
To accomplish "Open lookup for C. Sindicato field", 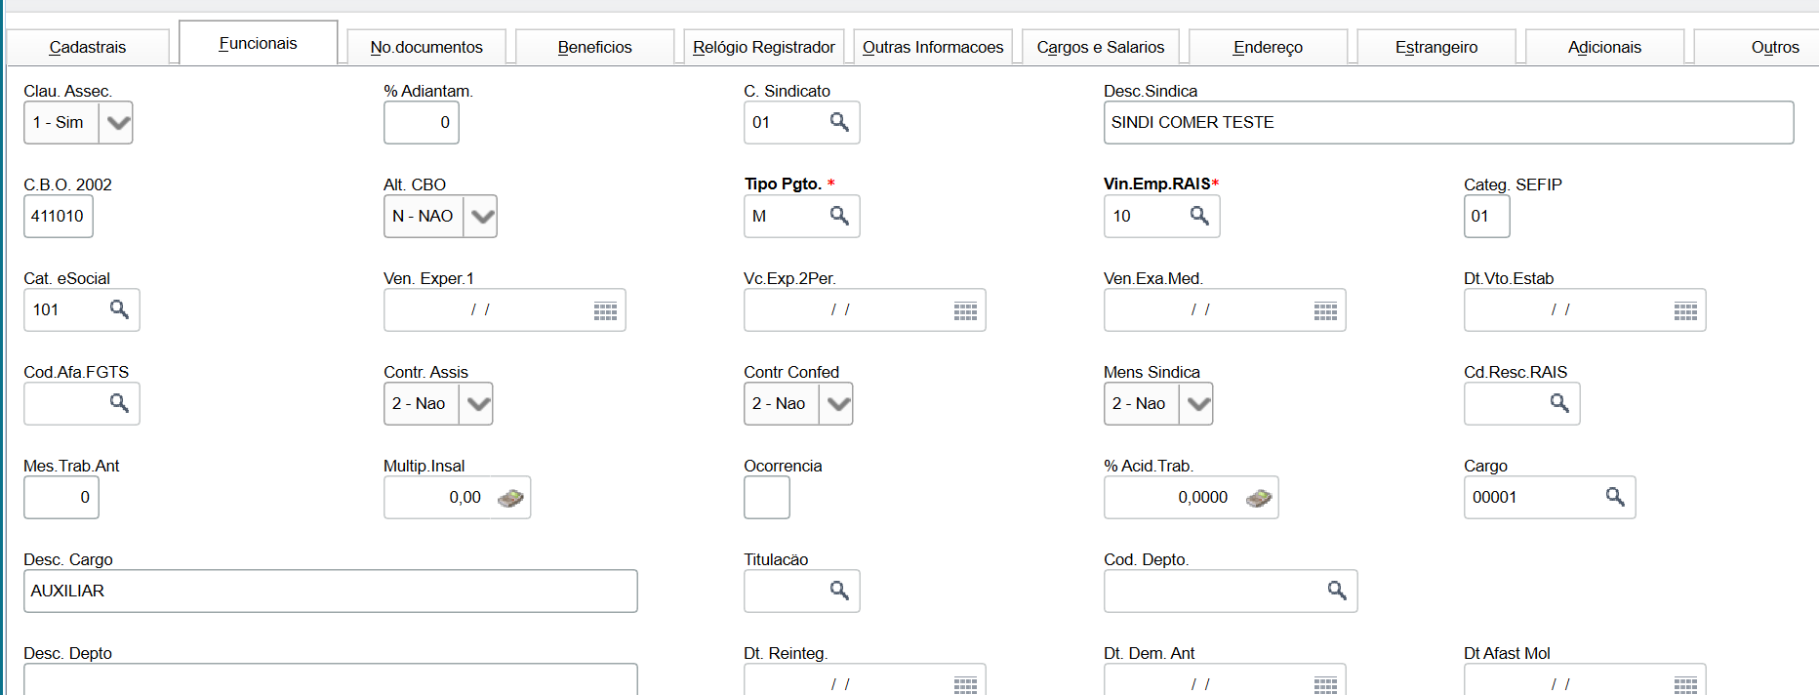I will click(x=838, y=122).
